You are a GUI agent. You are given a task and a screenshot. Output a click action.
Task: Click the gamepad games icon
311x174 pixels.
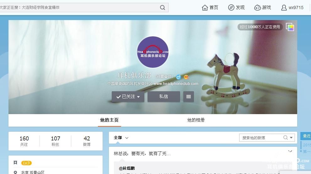tap(257, 8)
